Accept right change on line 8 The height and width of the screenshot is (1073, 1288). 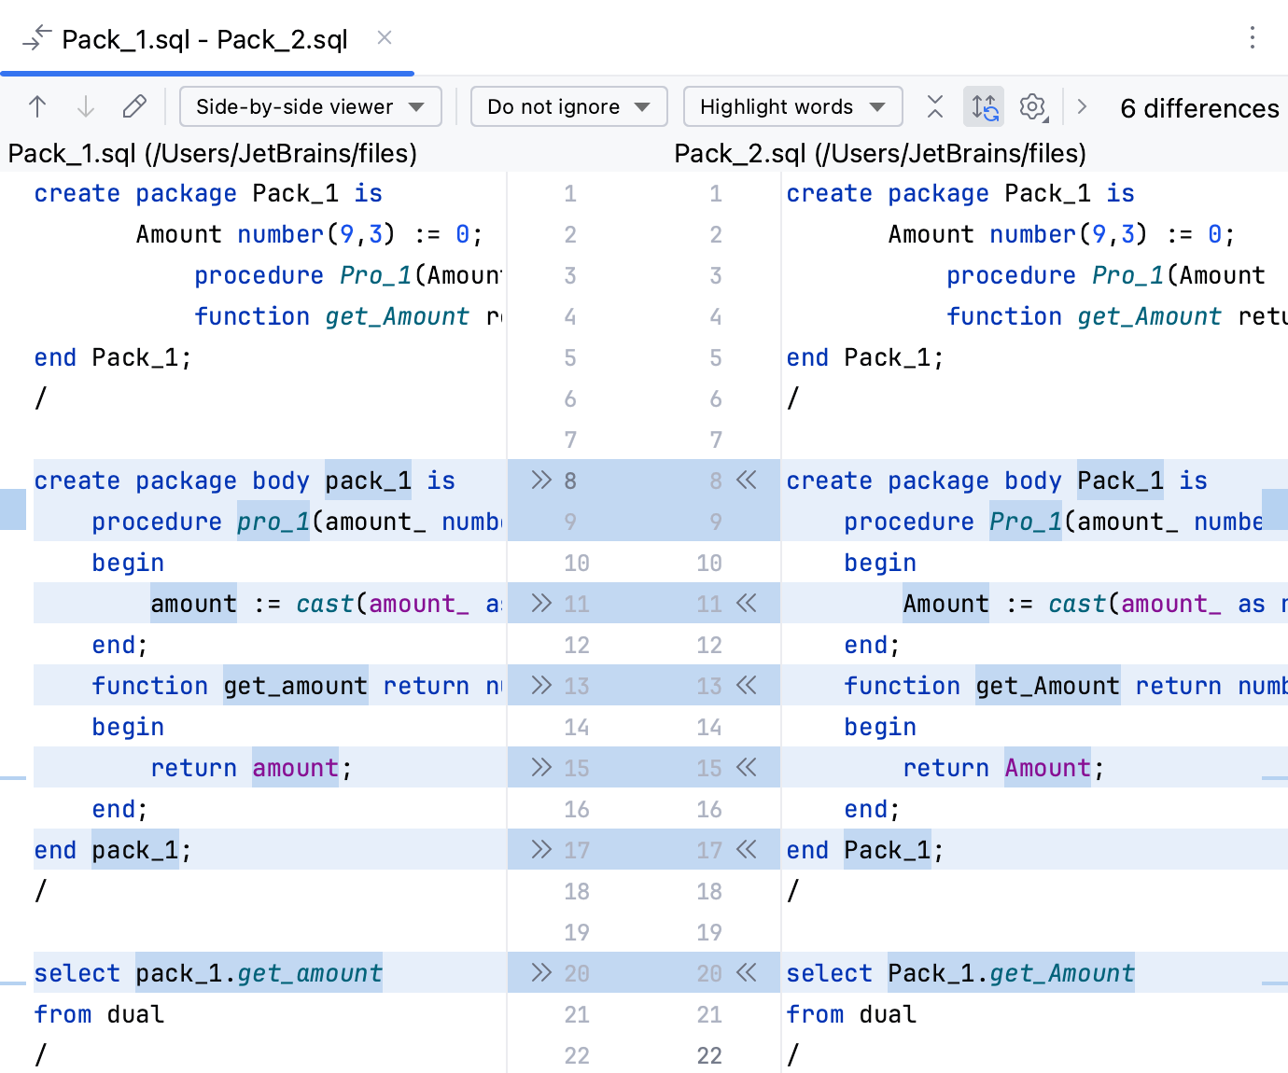(747, 481)
